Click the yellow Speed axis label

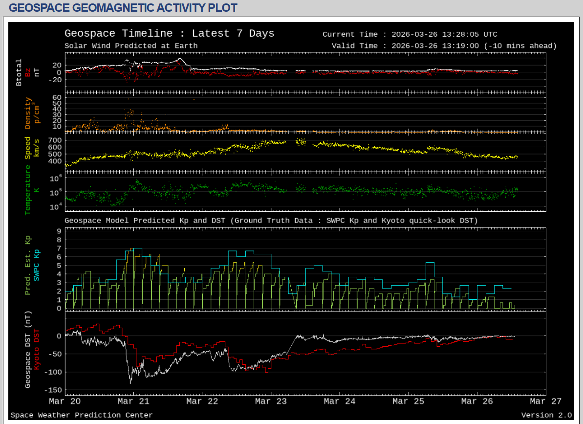[28, 148]
